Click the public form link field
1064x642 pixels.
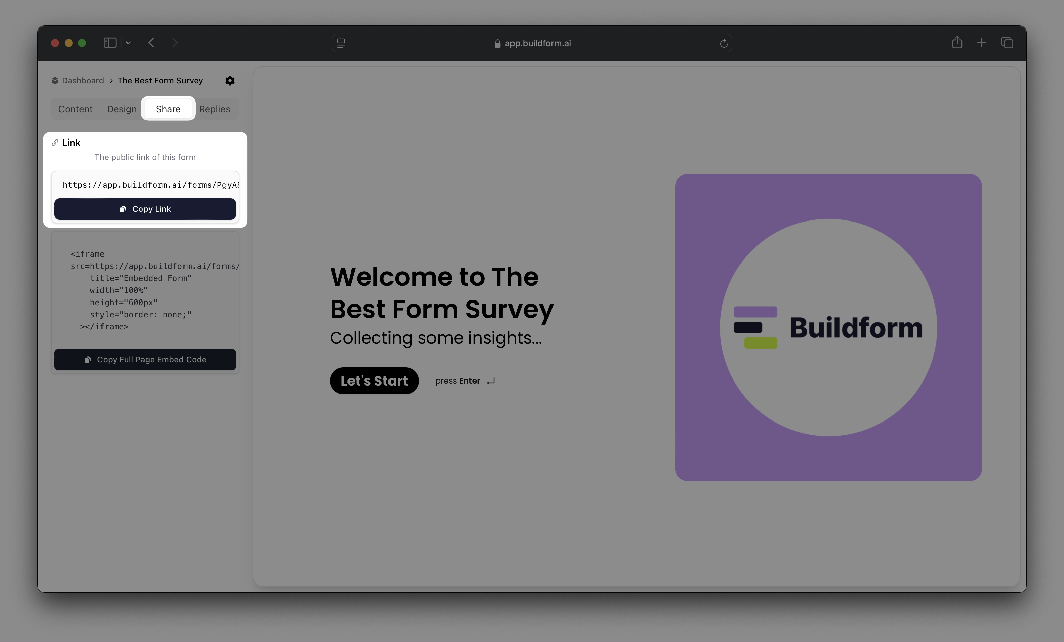tap(145, 185)
